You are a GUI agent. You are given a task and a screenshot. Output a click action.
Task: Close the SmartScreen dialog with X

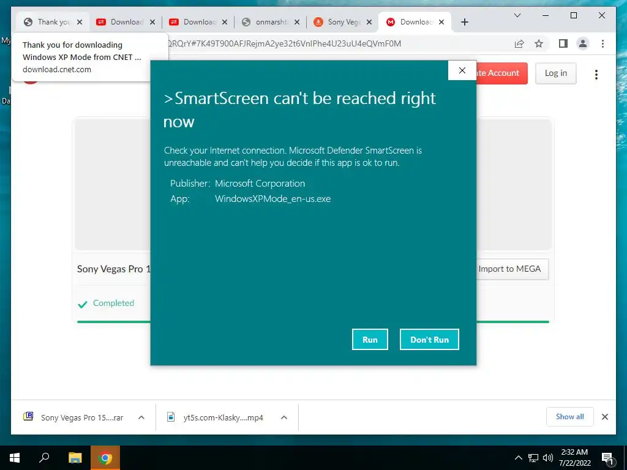(x=462, y=70)
